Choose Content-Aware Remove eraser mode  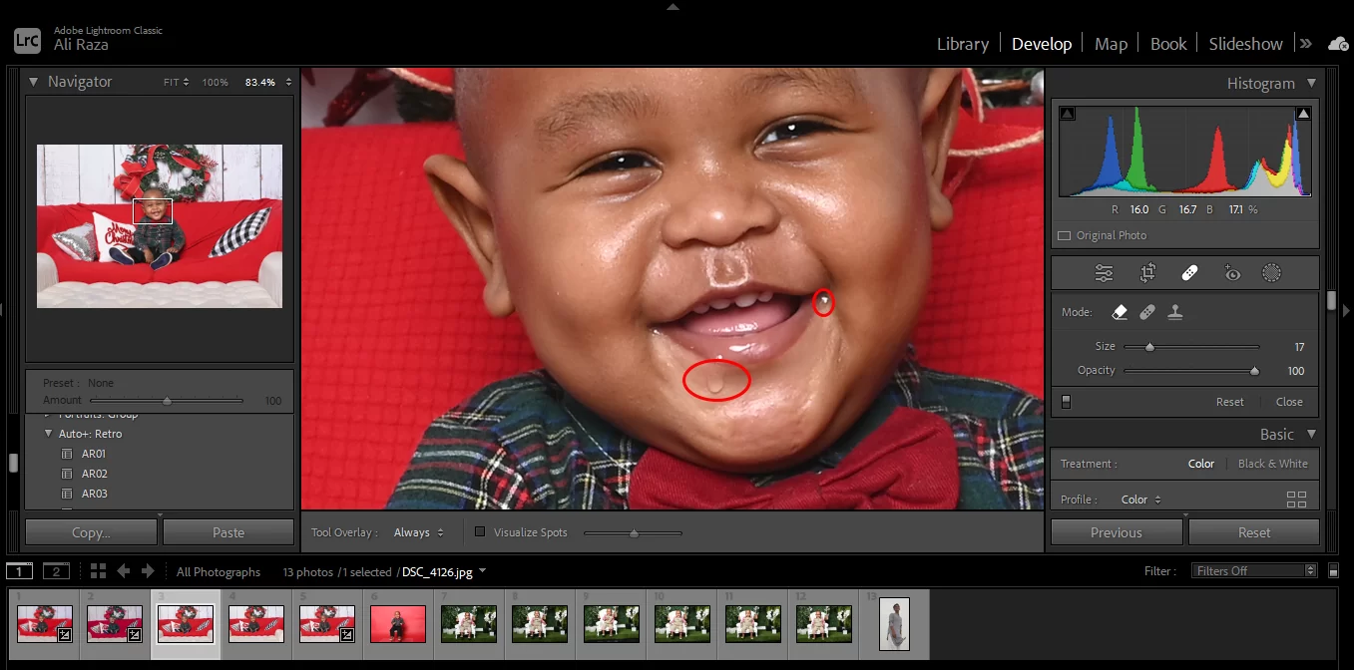pyautogui.click(x=1120, y=312)
